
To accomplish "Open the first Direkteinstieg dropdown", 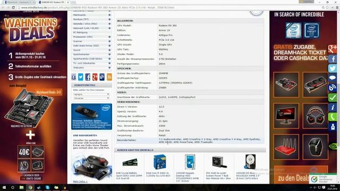I will (x=91, y=94).
